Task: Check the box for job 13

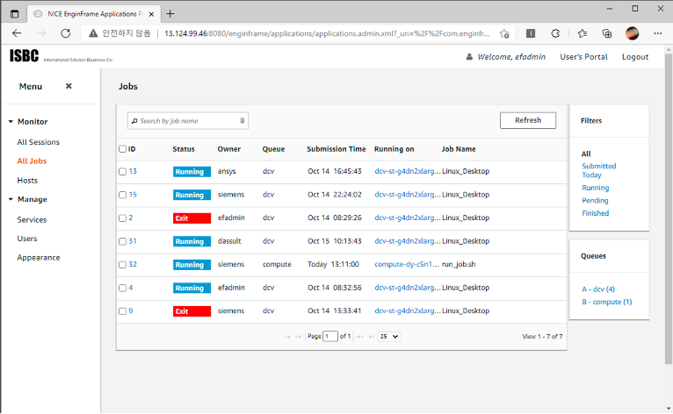Action: pos(122,171)
